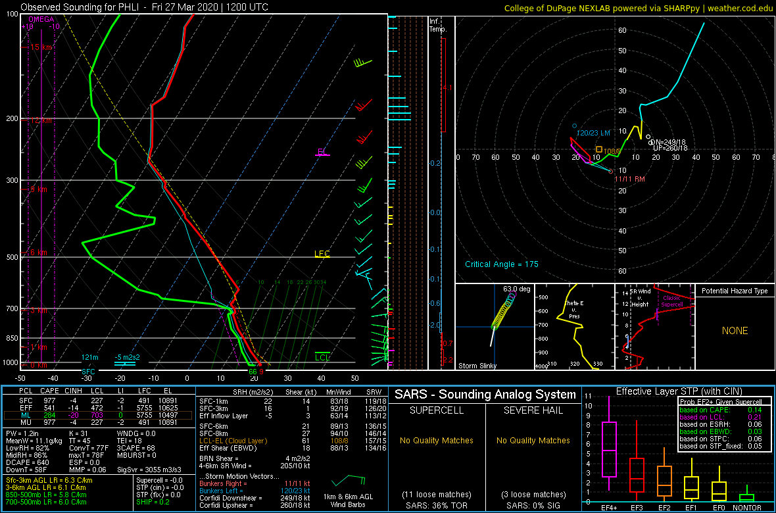The height and width of the screenshot is (513, 776).
Task: Click the Eff Inflow Layer row
Action: click(292, 414)
